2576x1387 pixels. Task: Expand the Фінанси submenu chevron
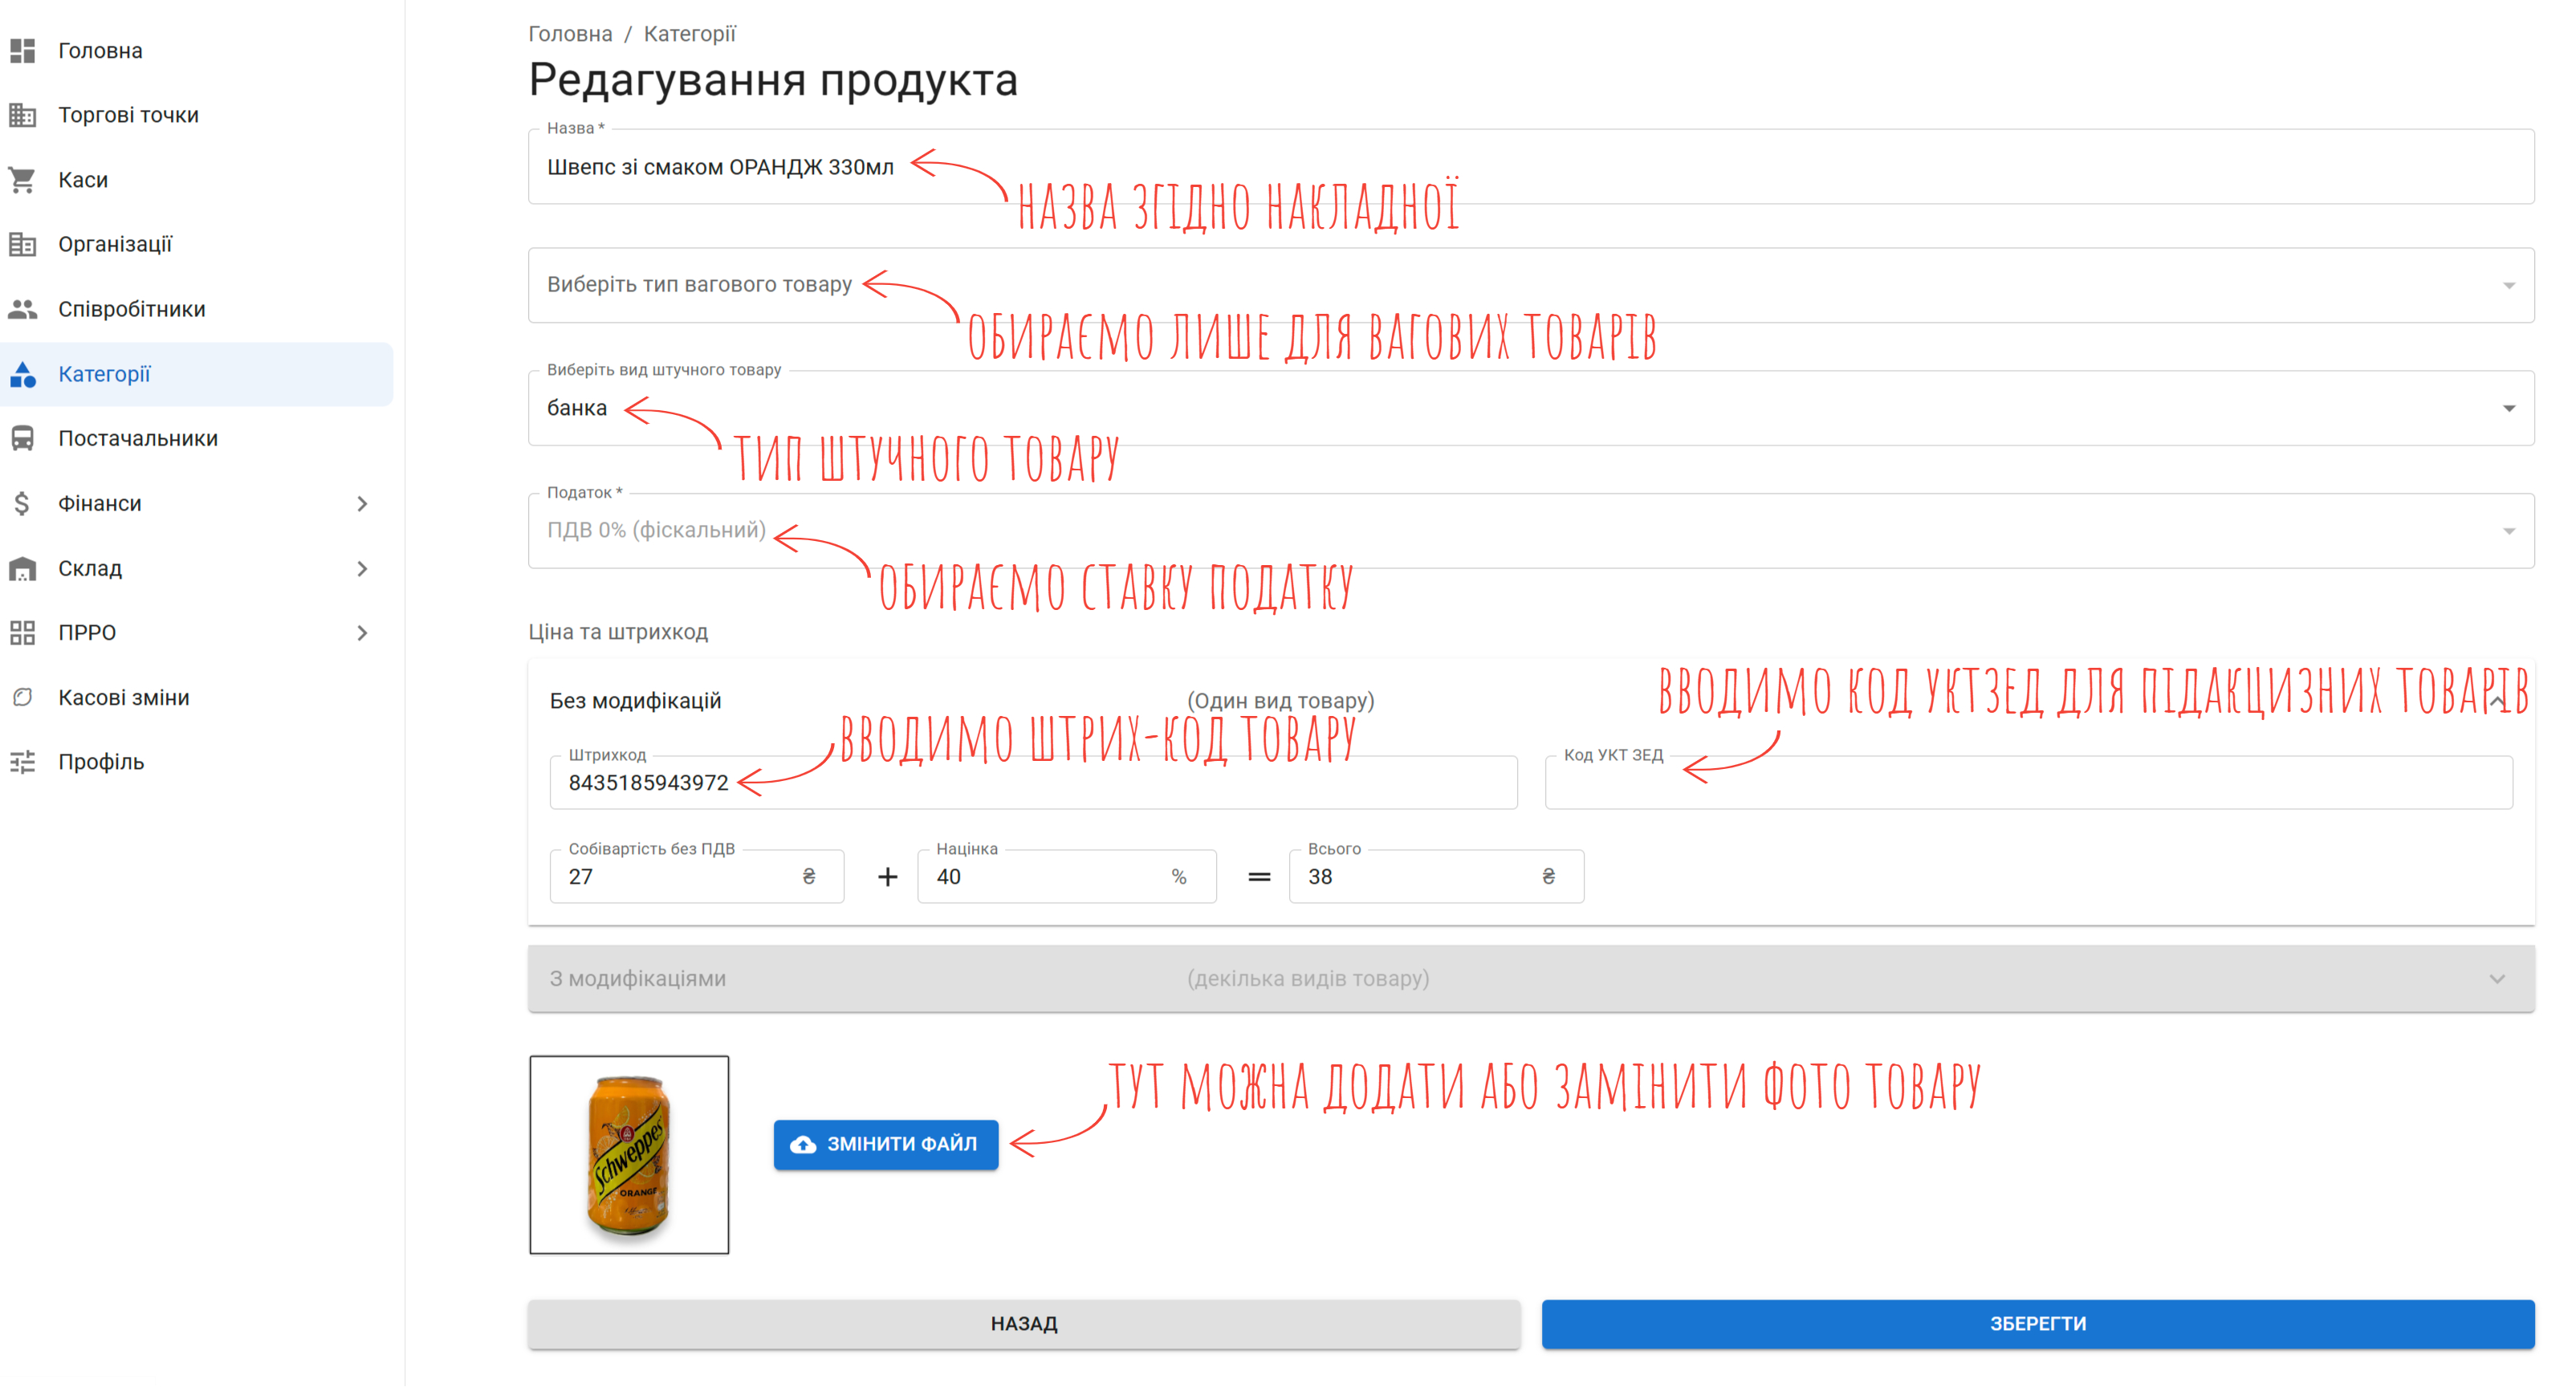pyautogui.click(x=362, y=503)
